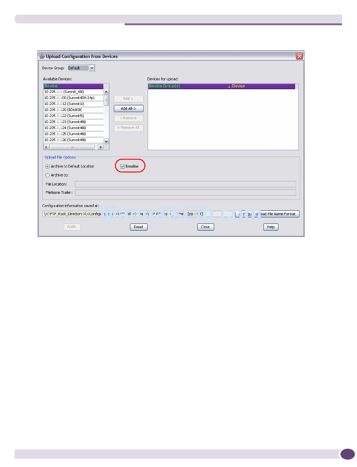Select device 10.205.1.100 (Summit400-24p)

point(73,98)
